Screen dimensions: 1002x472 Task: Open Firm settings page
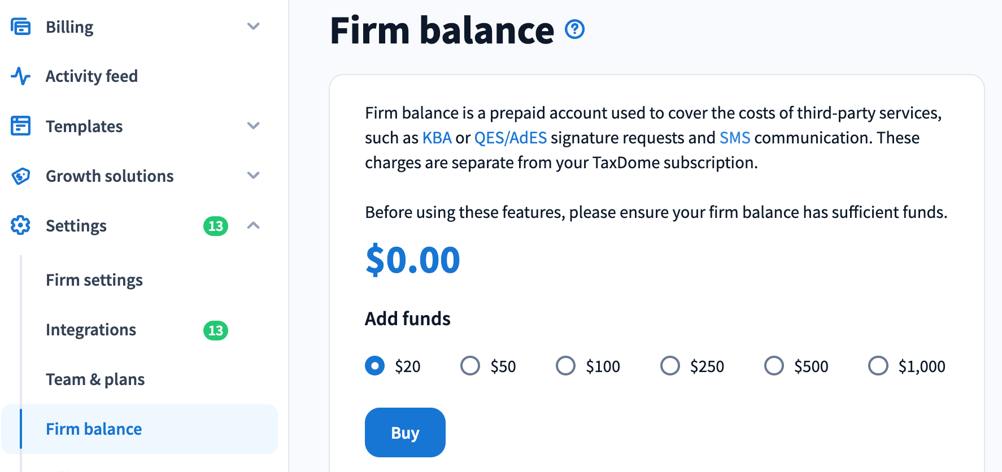point(94,280)
